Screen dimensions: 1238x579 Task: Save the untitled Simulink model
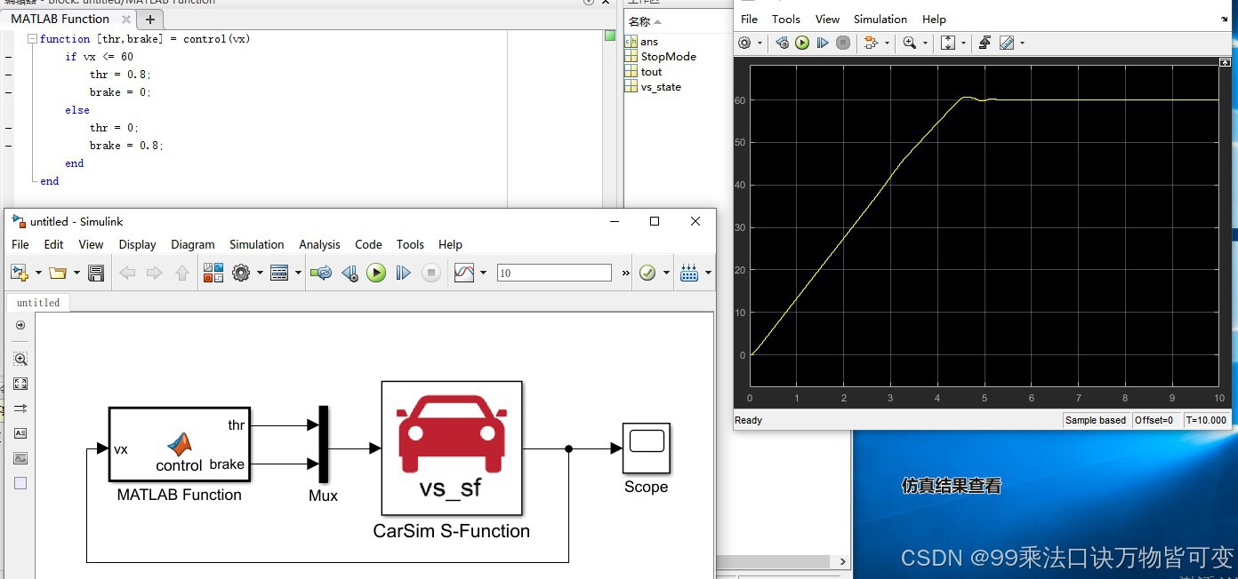click(96, 274)
